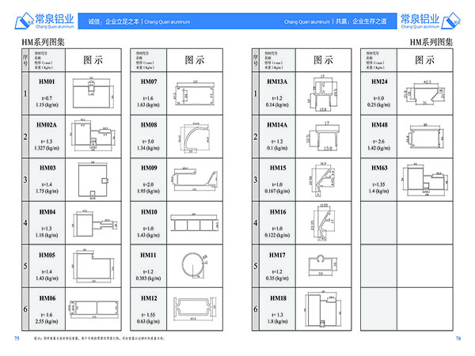
Task: Click the 1.42 (kg/m) weight of HM48
Action: coord(378,148)
